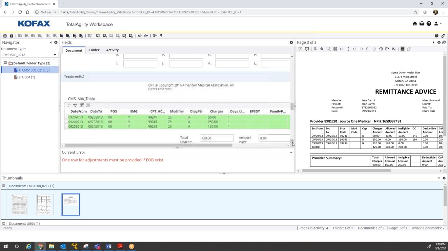This screenshot has height=251, width=448.
Task: Open the Kofax home icon in header
Action: [415, 24]
